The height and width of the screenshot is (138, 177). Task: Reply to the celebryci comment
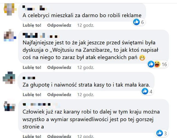(59, 25)
